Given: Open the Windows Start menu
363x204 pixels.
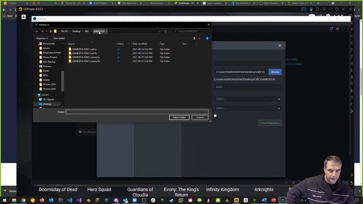Looking at the screenshot, I should tap(5, 200).
